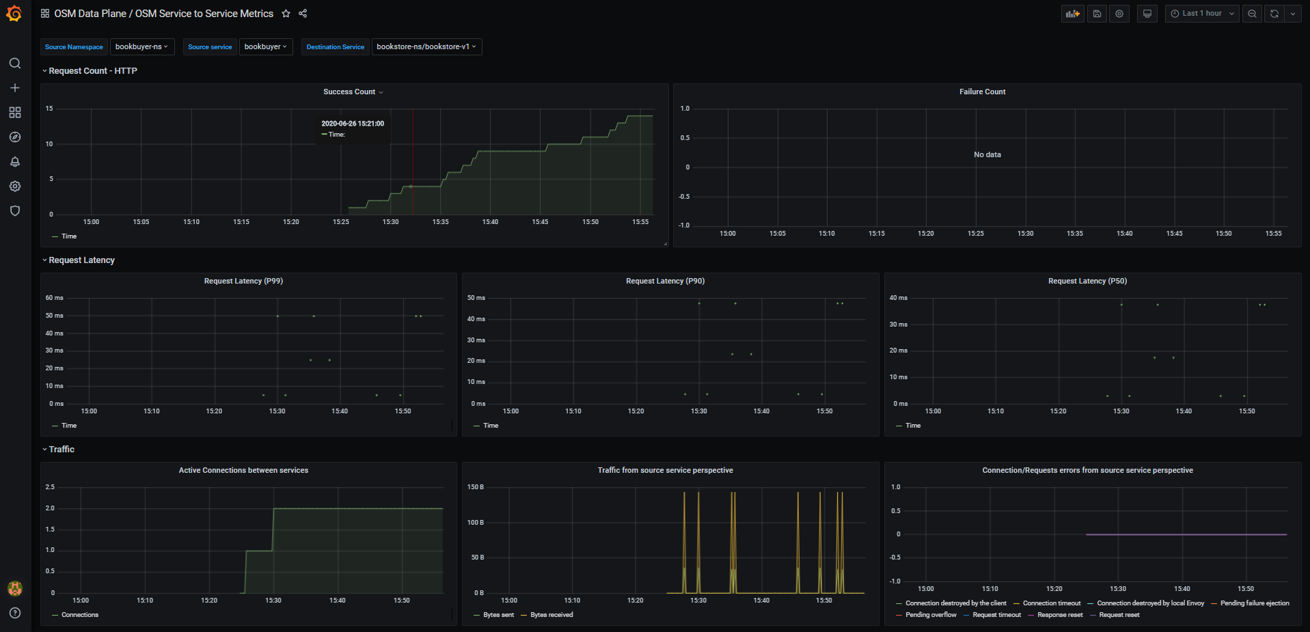Viewport: 1310px width, 632px height.
Task: Click Active Connections between services title
Action: point(243,470)
